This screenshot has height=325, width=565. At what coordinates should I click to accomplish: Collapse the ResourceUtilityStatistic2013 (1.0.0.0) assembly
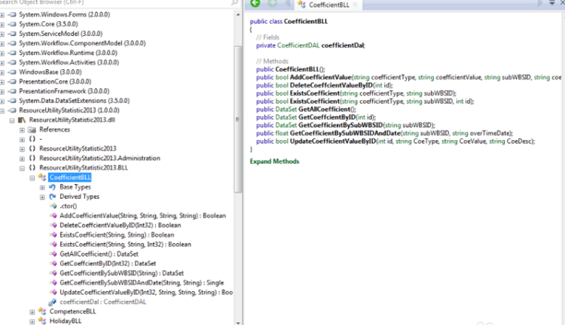point(4,111)
